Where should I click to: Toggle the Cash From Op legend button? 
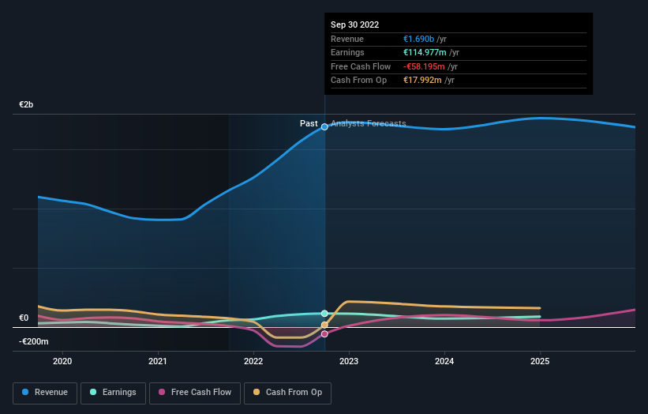(287, 393)
